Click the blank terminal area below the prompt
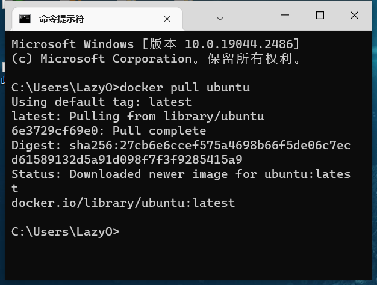The height and width of the screenshot is (285, 377). tap(181, 259)
